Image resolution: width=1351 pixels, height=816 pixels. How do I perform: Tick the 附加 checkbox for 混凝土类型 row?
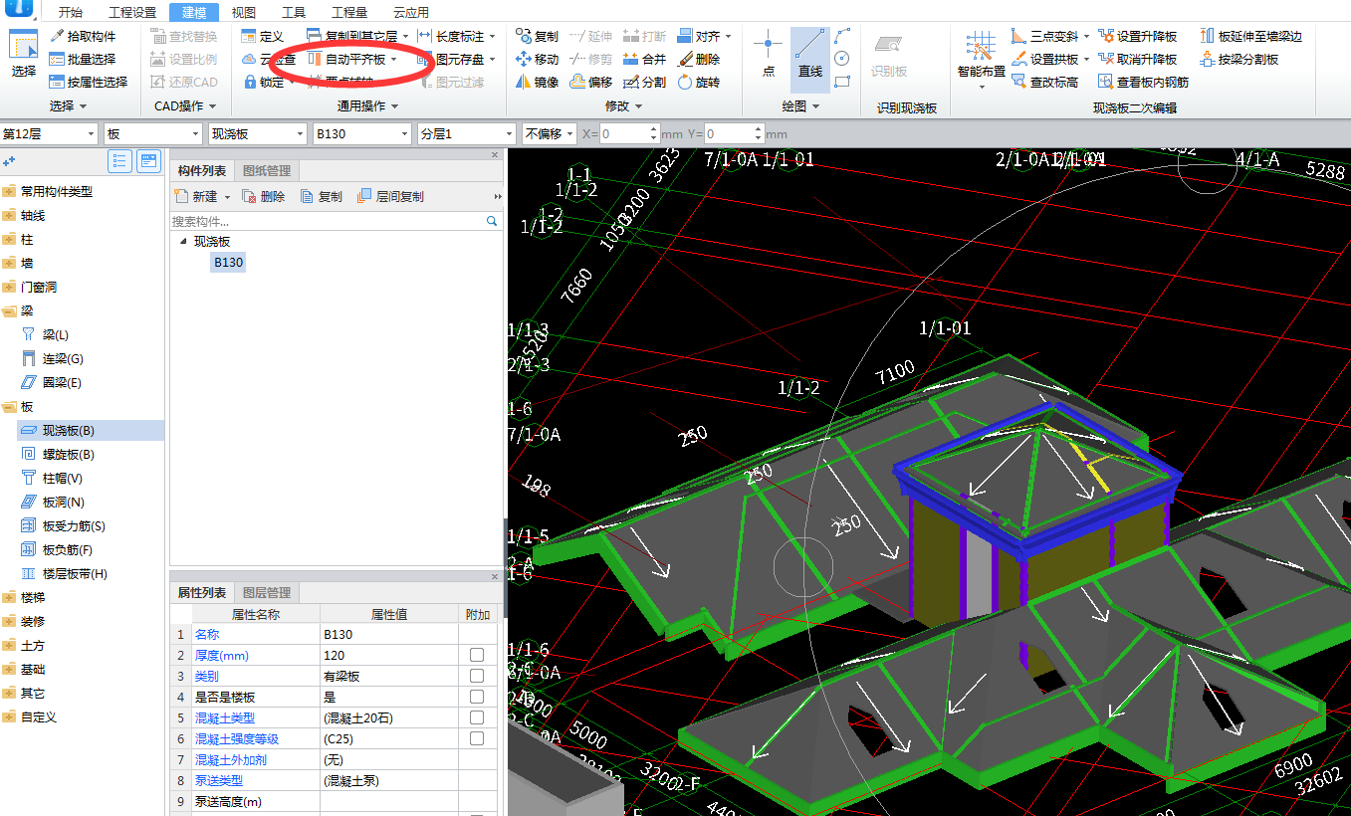click(x=477, y=717)
